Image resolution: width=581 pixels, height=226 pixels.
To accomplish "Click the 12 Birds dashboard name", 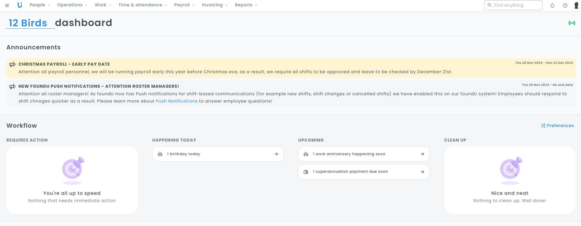I will pos(28,23).
